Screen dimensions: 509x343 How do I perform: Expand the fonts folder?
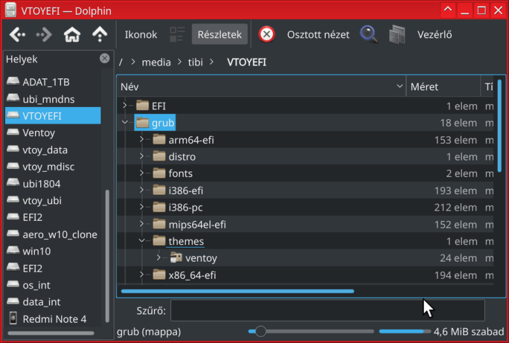point(141,173)
